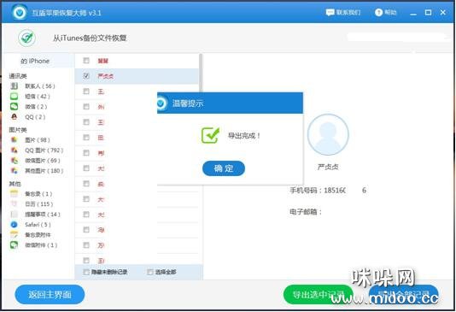Open the 其他图片 (180) category

pyautogui.click(x=37, y=171)
